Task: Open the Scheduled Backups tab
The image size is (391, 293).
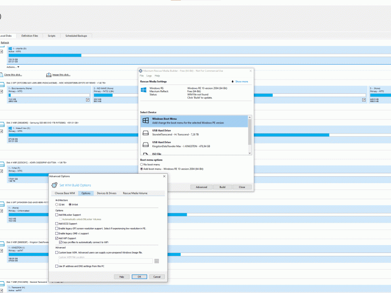Action: click(76, 36)
